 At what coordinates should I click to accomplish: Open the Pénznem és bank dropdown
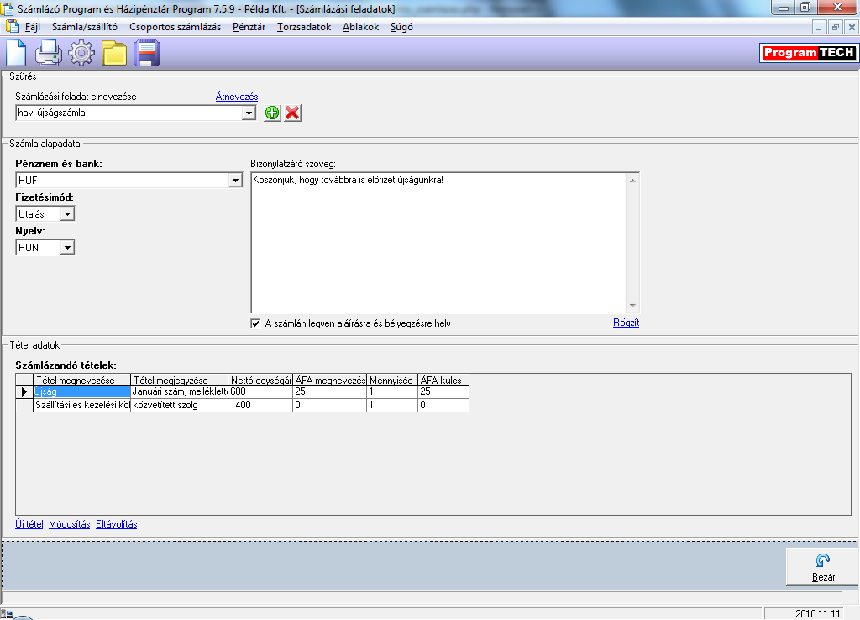pos(234,181)
